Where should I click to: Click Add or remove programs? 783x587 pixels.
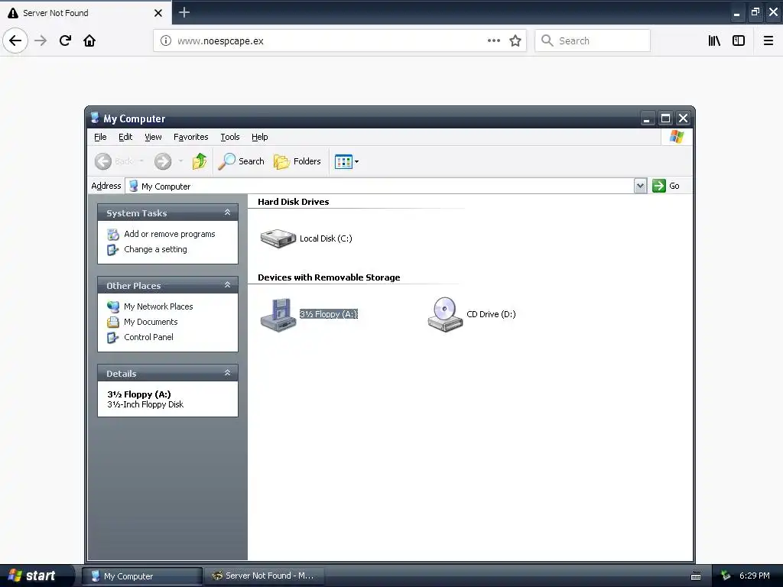(x=169, y=234)
